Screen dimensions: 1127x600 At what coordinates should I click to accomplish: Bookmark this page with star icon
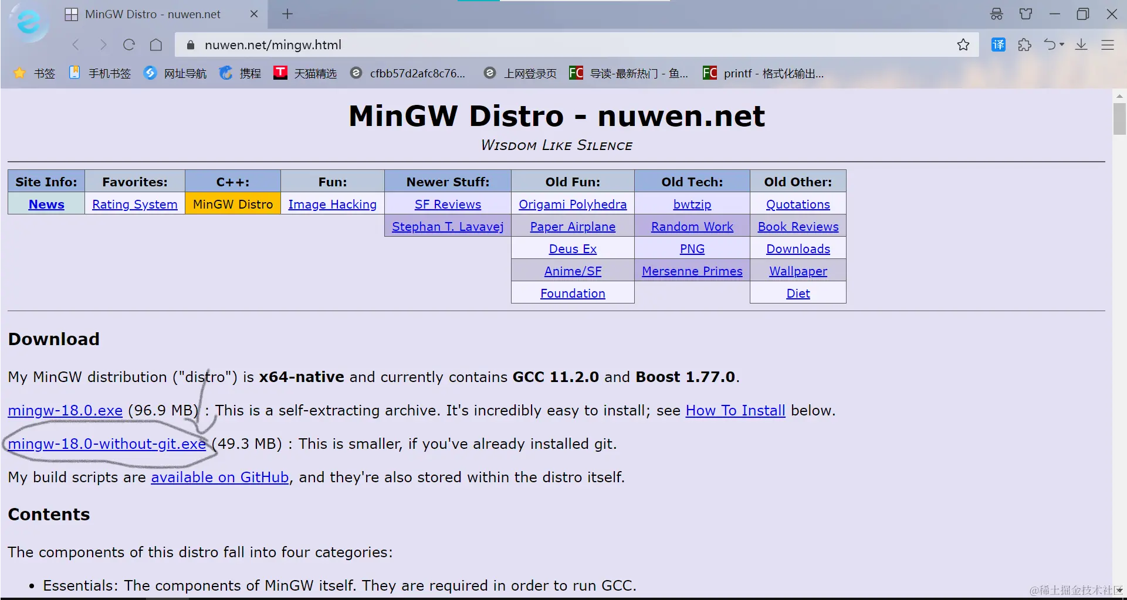tap(963, 45)
